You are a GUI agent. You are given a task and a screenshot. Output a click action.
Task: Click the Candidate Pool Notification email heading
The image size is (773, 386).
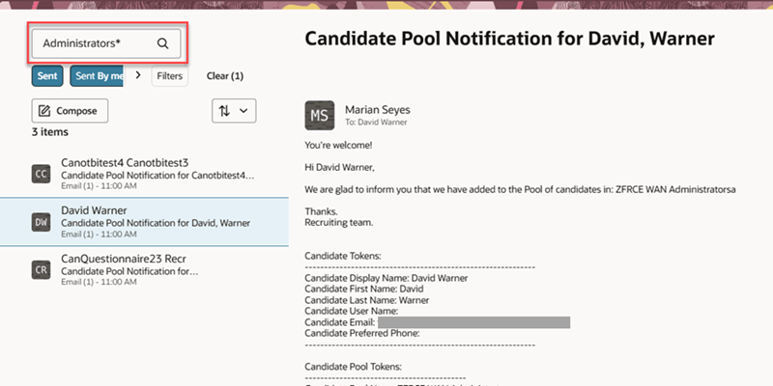[x=509, y=39]
